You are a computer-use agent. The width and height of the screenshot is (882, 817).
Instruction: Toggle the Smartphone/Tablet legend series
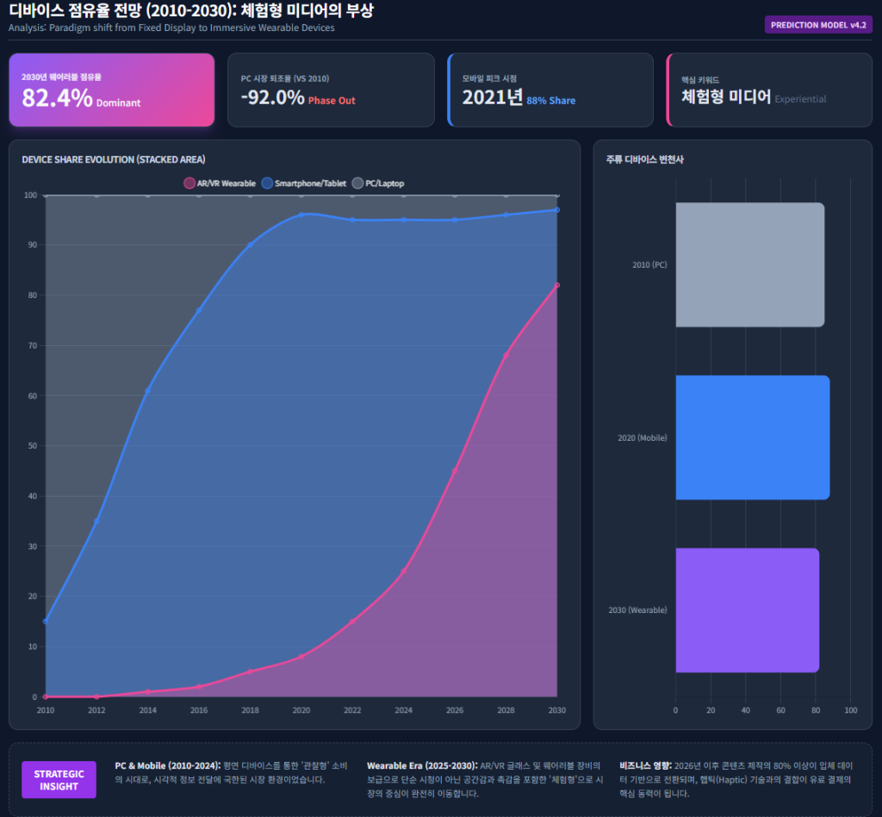[303, 183]
